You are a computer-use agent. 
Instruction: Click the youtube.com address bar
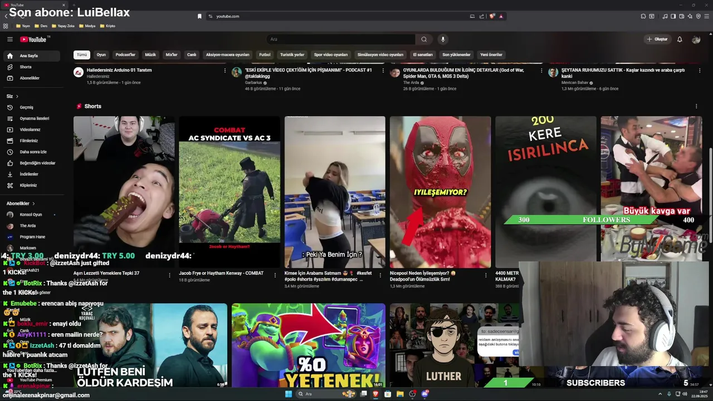[x=340, y=16]
